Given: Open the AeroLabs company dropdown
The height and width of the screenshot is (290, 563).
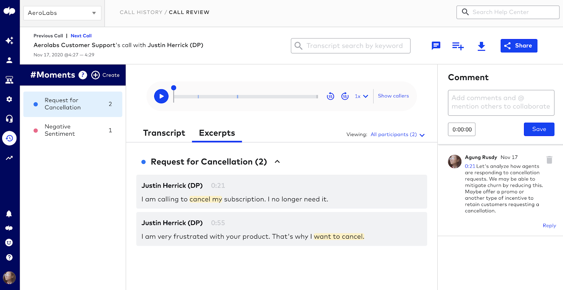Looking at the screenshot, I should pyautogui.click(x=62, y=13).
